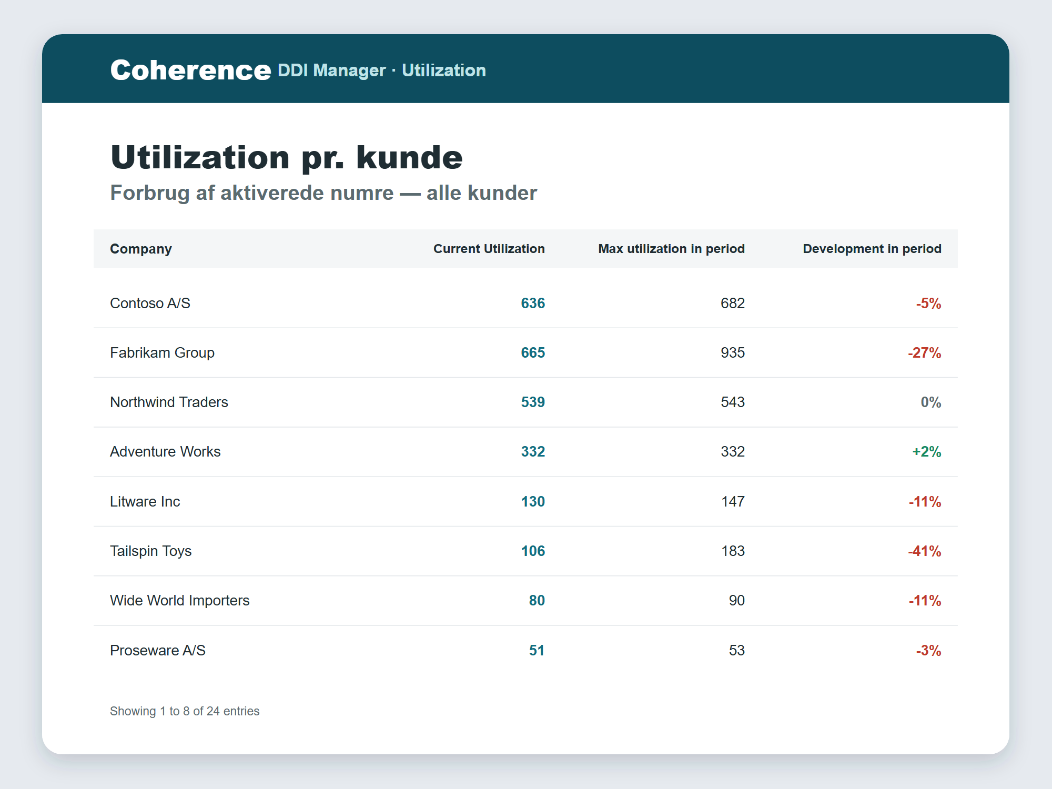Click current utilization value 130
The image size is (1052, 789).
(533, 502)
